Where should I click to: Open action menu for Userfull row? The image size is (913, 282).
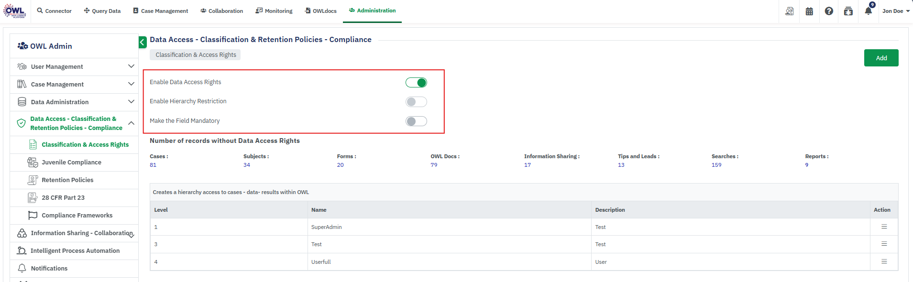(x=884, y=261)
